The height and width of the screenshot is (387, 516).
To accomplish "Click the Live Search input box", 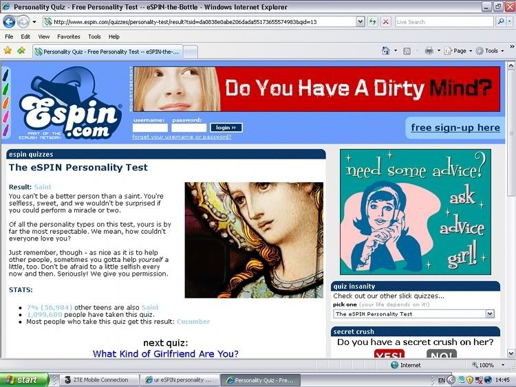I will click(x=444, y=22).
